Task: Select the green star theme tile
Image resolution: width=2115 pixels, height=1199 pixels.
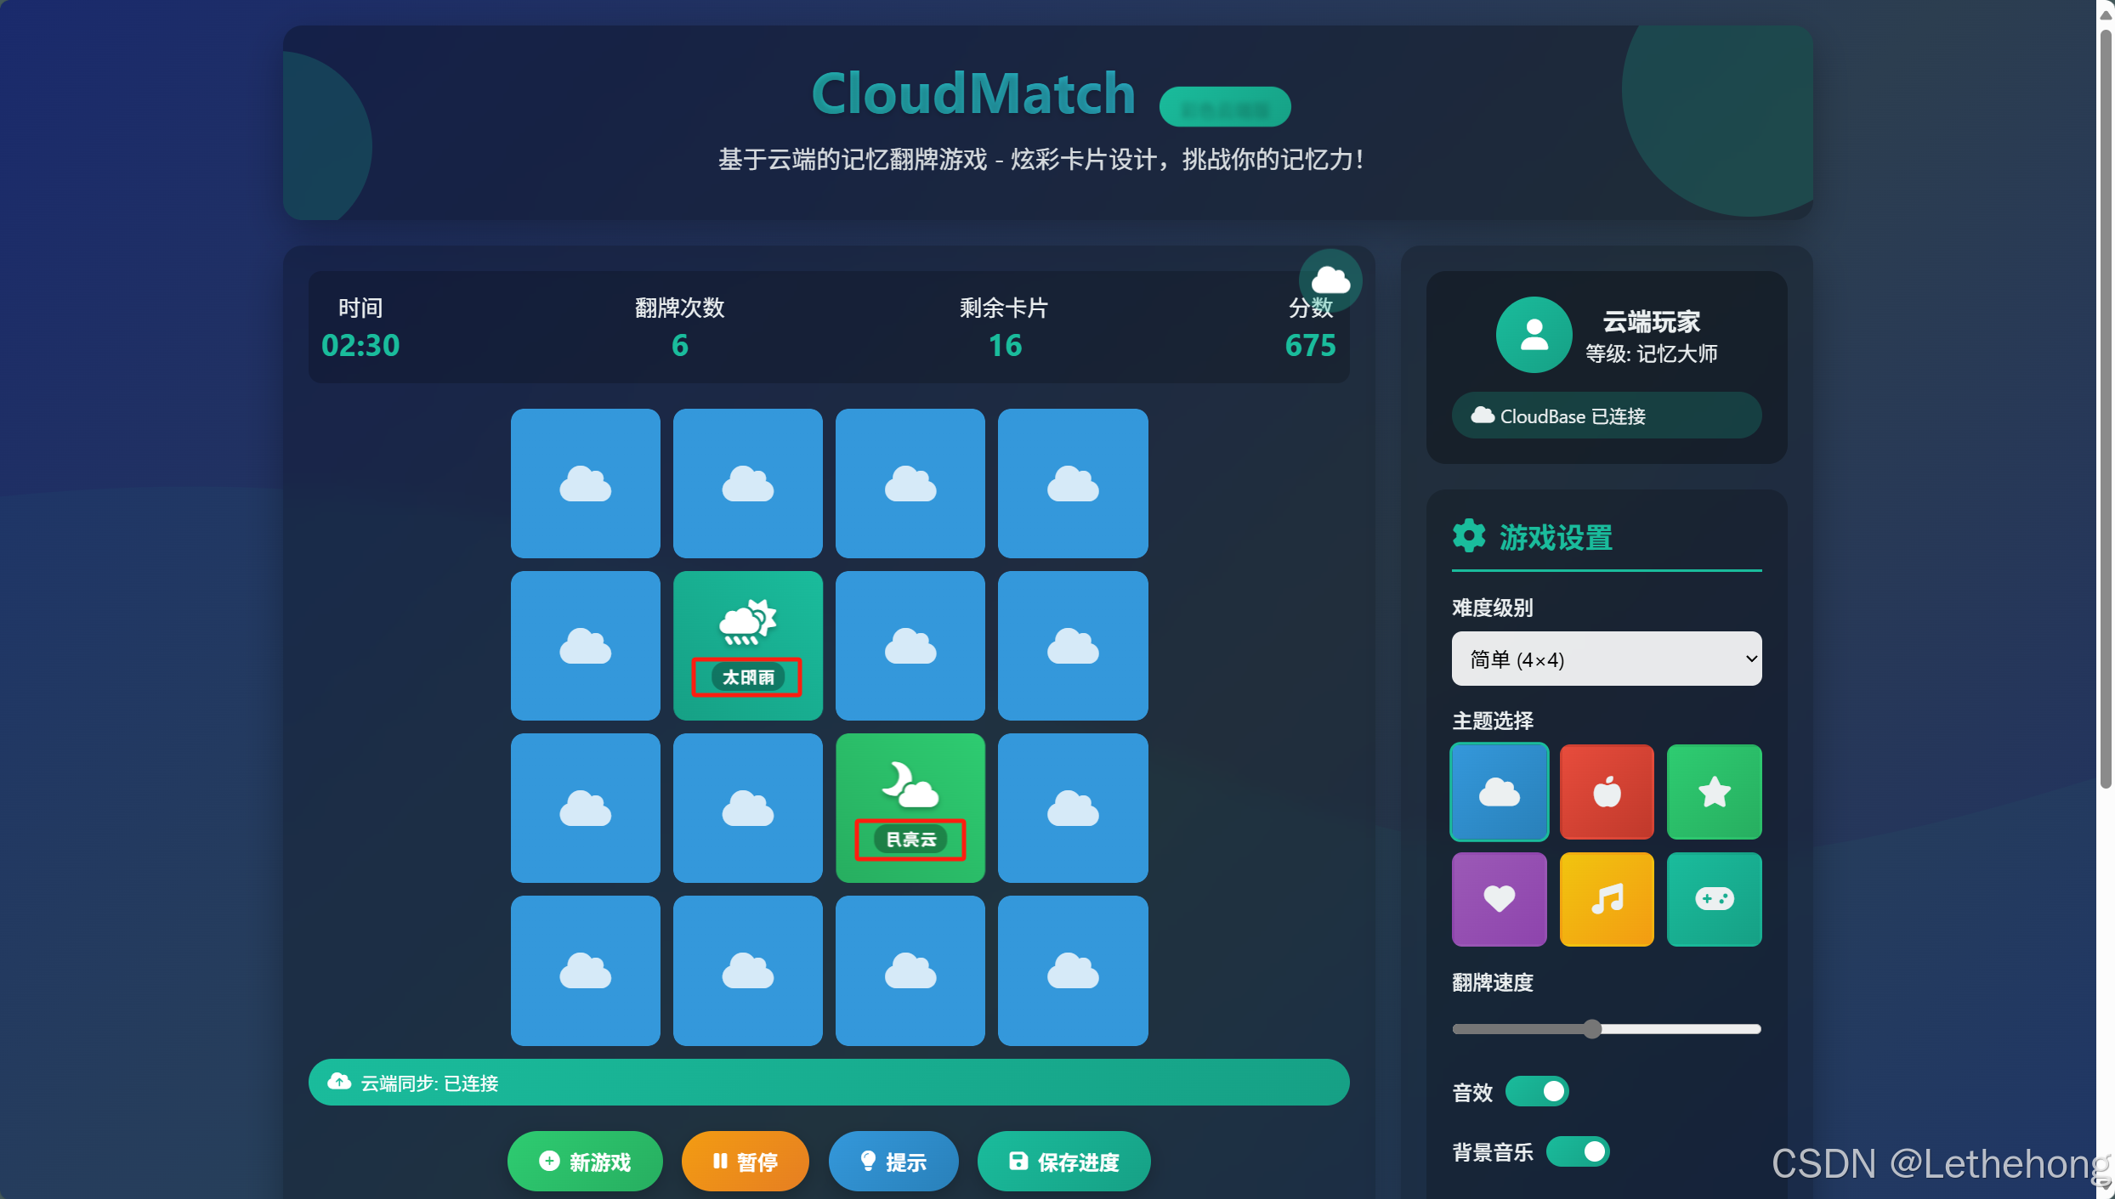Action: 1714,791
